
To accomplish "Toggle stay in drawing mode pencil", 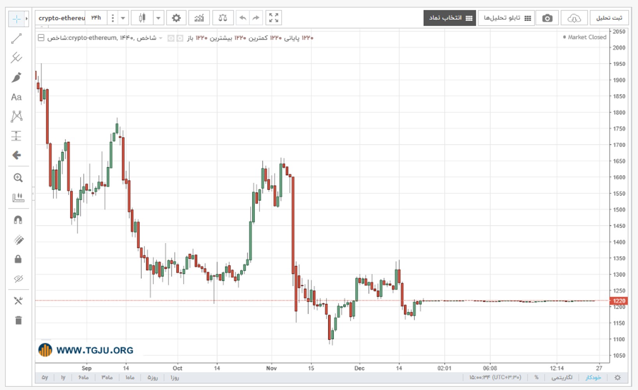I will pyautogui.click(x=18, y=239).
